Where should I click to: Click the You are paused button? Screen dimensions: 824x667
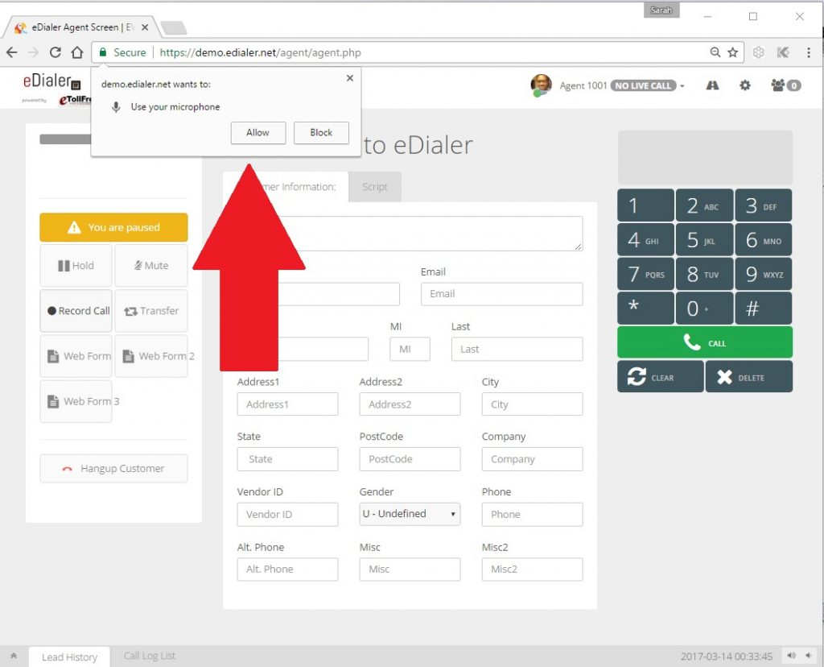[113, 227]
